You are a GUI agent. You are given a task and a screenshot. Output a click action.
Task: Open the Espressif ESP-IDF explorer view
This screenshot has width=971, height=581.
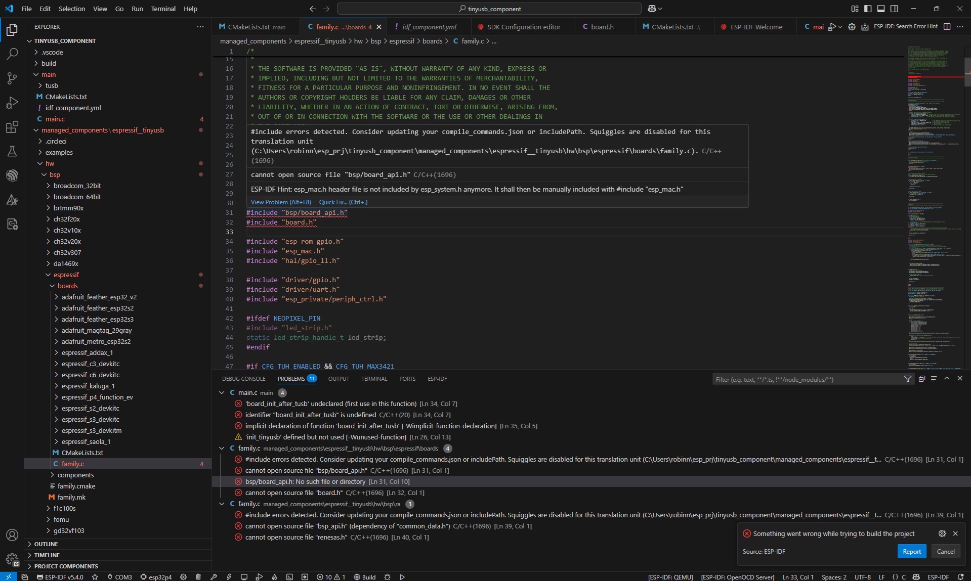click(12, 175)
